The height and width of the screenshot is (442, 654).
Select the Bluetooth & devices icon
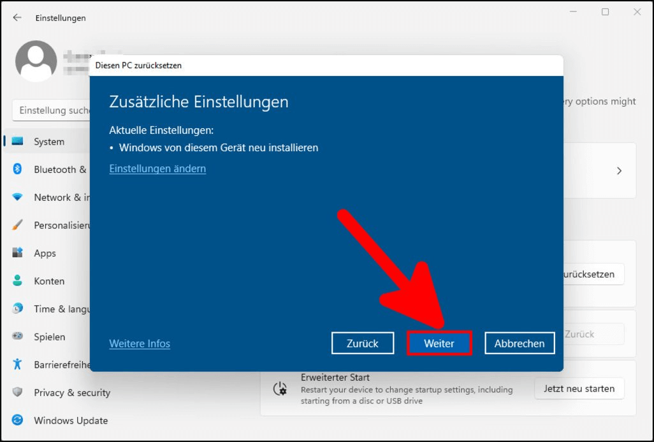(18, 169)
